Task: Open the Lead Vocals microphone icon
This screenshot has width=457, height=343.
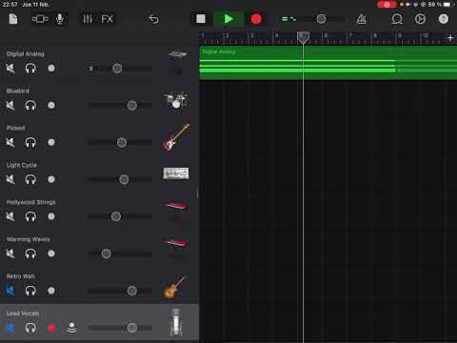Action: click(176, 323)
